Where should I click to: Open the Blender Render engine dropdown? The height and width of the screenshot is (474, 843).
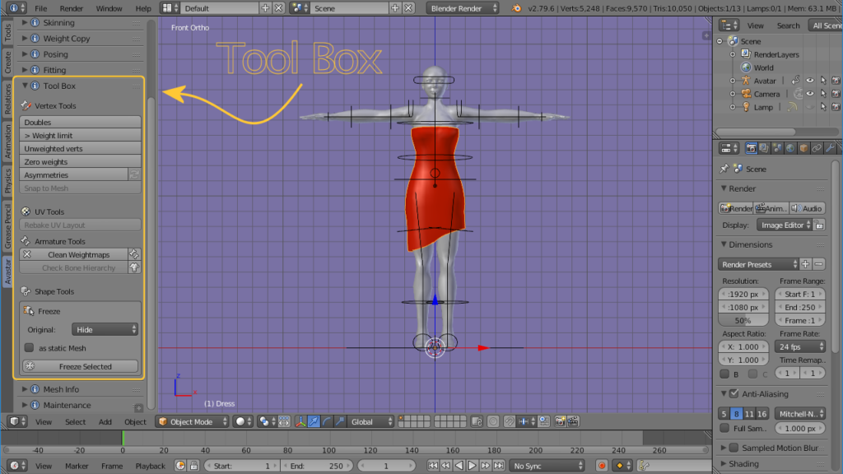[463, 8]
